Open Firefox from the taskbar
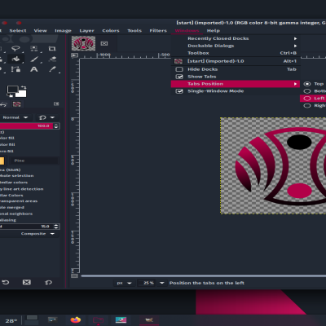326x326 pixels. (x=76, y=320)
